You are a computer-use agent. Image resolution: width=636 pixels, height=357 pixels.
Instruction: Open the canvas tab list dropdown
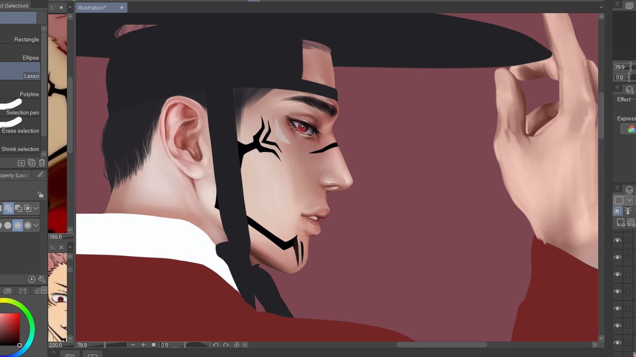[x=601, y=7]
